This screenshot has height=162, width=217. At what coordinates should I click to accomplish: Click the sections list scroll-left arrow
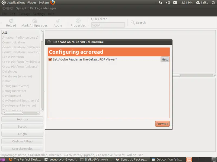[x=3, y=113]
